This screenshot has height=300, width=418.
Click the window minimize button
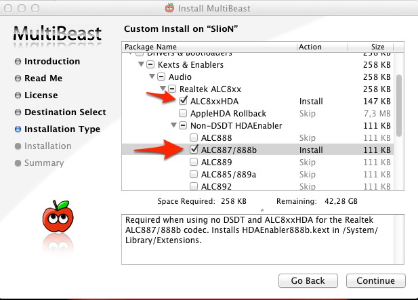(22, 8)
